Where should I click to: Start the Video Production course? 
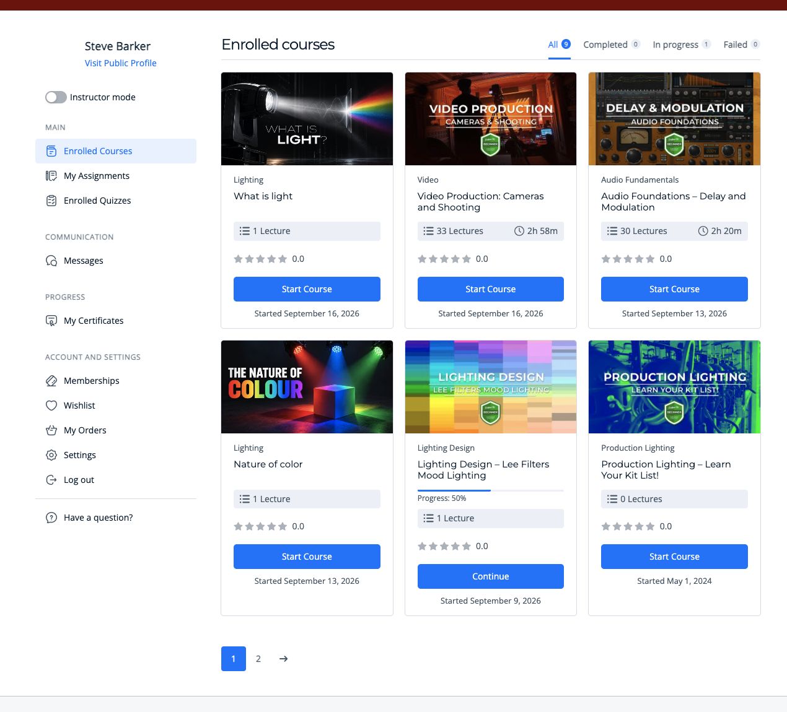[x=491, y=289]
